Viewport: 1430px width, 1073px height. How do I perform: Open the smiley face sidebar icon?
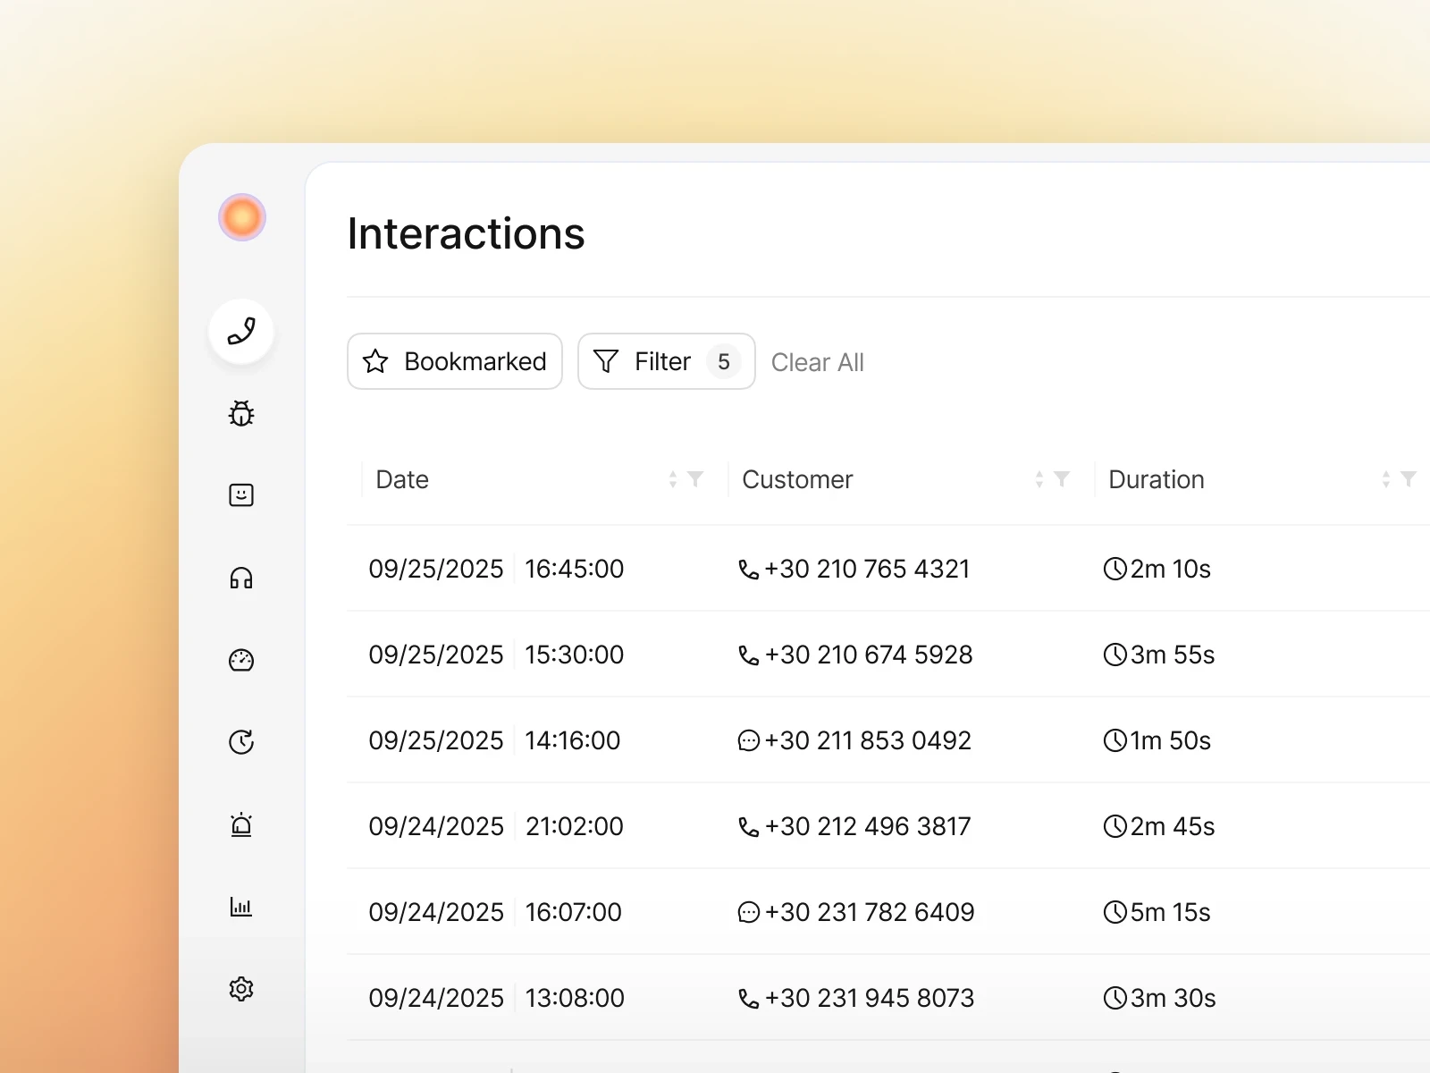241,495
